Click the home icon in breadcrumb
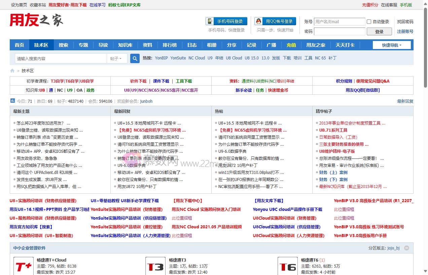 (12, 71)
